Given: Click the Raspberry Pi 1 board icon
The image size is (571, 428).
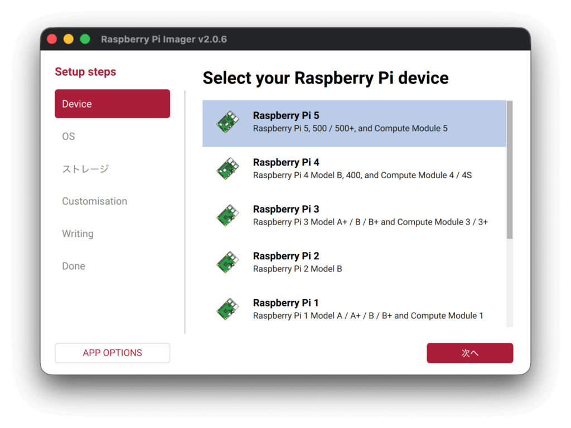Looking at the screenshot, I should 227,309.
